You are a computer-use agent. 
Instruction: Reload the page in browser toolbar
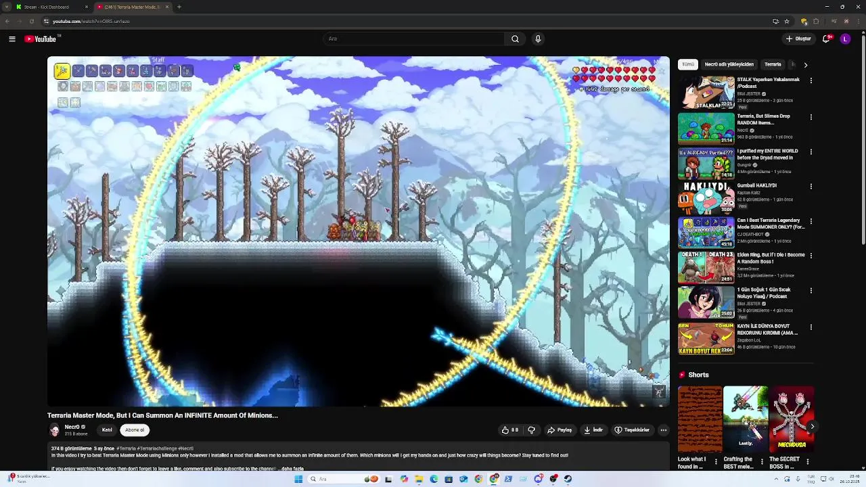[31, 21]
